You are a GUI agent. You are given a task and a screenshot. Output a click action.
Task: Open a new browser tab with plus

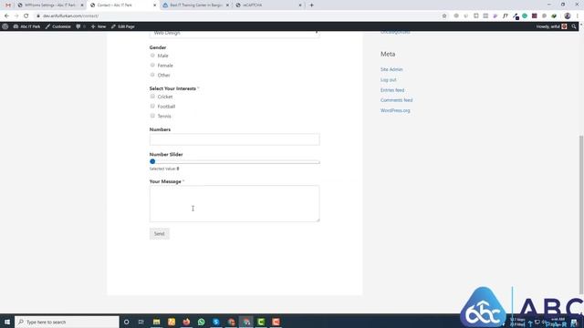tap(312, 5)
